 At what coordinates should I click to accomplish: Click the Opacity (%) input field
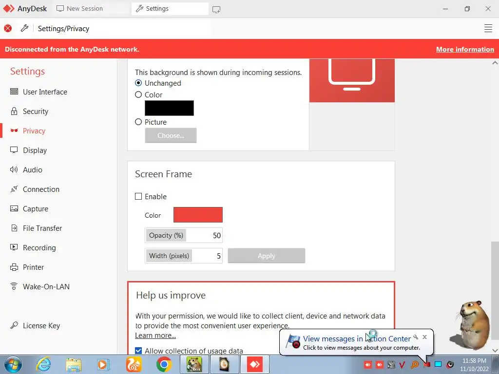click(x=184, y=235)
